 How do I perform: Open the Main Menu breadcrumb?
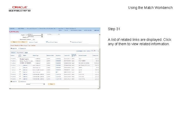coord(21,28)
